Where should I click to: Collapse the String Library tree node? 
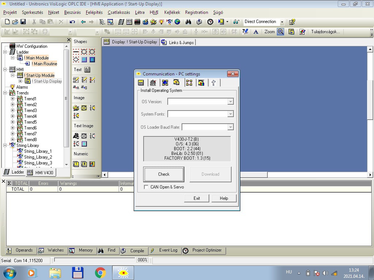[x=5, y=145]
